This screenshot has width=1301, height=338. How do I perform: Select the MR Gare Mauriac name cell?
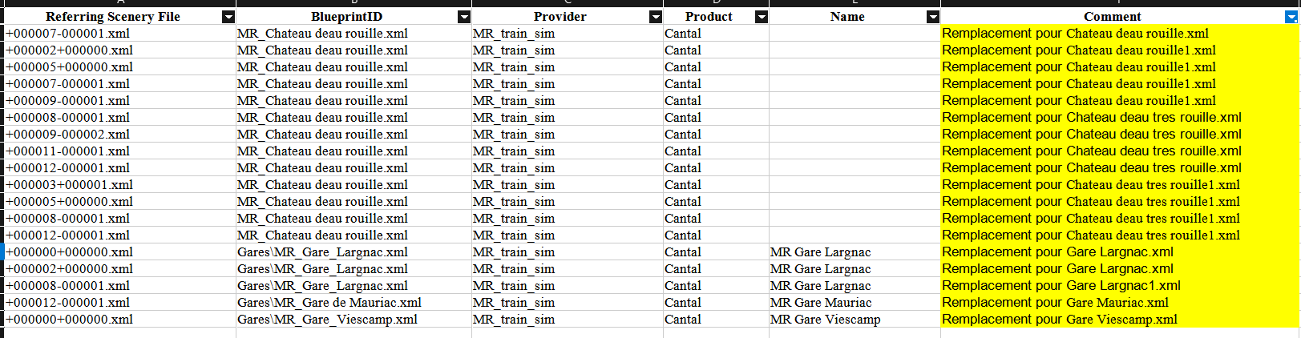coord(855,303)
